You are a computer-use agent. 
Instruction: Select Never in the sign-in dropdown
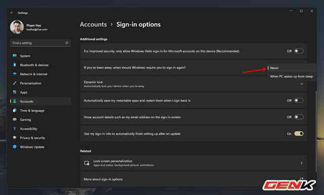click(x=292, y=68)
